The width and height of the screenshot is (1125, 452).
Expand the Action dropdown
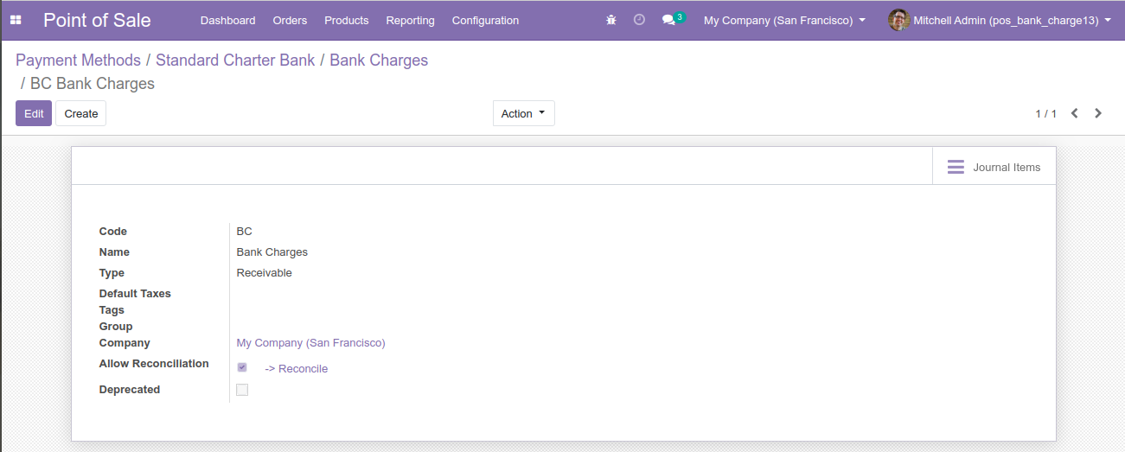524,113
